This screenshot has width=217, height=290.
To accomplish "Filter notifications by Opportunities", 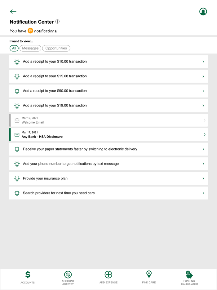I will click(x=56, y=48).
